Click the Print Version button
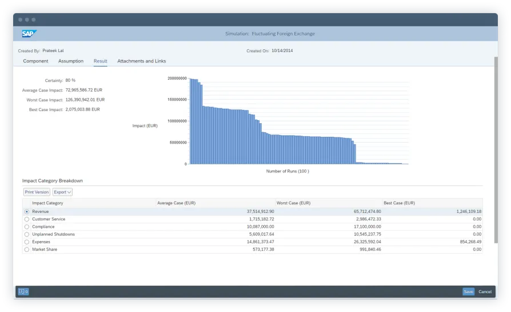This screenshot has height=312, width=511. [37, 192]
